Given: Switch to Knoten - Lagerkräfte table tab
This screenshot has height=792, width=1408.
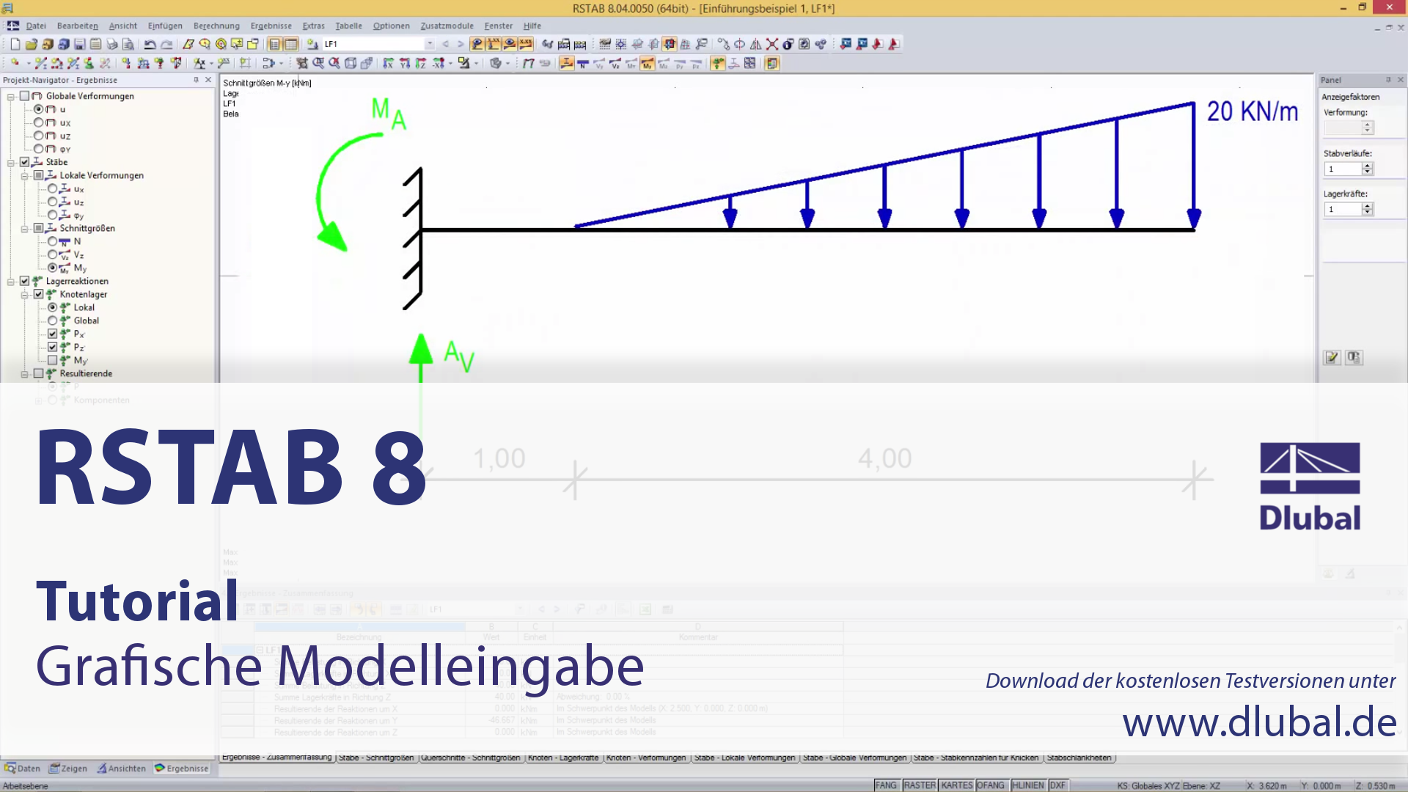Looking at the screenshot, I should [x=563, y=758].
